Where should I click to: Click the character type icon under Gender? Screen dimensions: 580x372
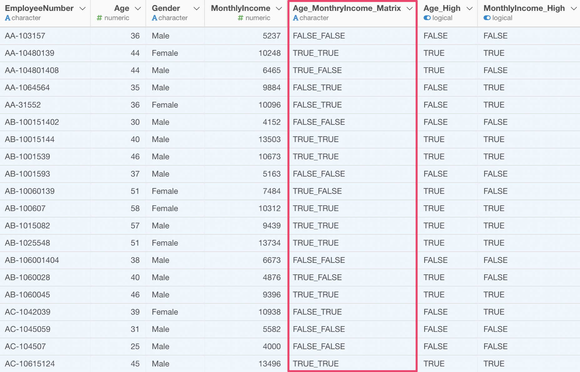(x=154, y=18)
